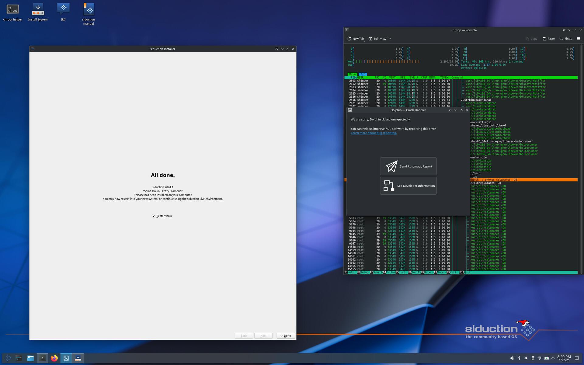The width and height of the screenshot is (584, 365).
Task: Expand the New Tab profile dropdown arrow
Action: (364, 41)
